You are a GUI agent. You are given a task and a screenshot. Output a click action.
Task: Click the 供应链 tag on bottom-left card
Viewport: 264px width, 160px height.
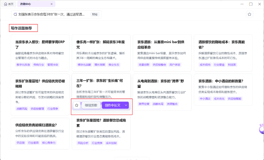(21, 143)
